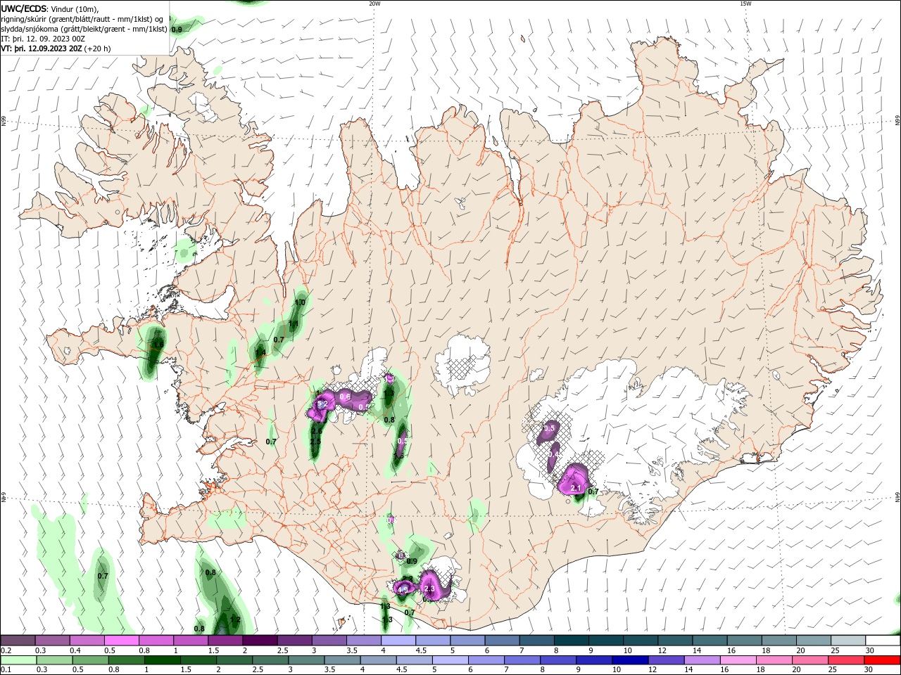The height and width of the screenshot is (675, 901).
Task: Click the 0.4 label on the upper scale
Action: (75, 651)
